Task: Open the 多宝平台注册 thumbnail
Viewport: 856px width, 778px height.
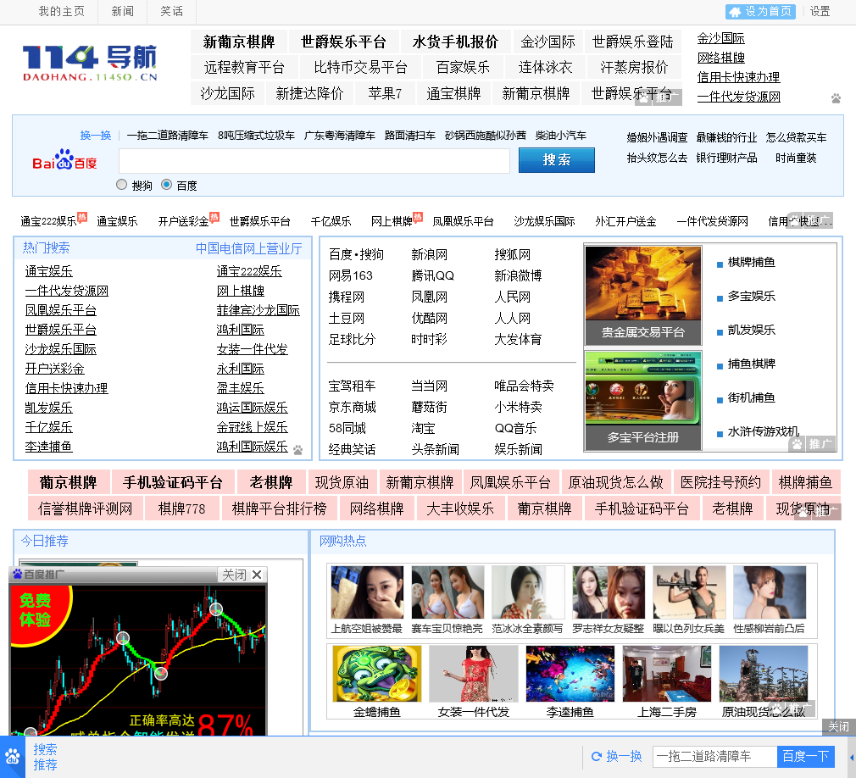Action: tap(642, 400)
